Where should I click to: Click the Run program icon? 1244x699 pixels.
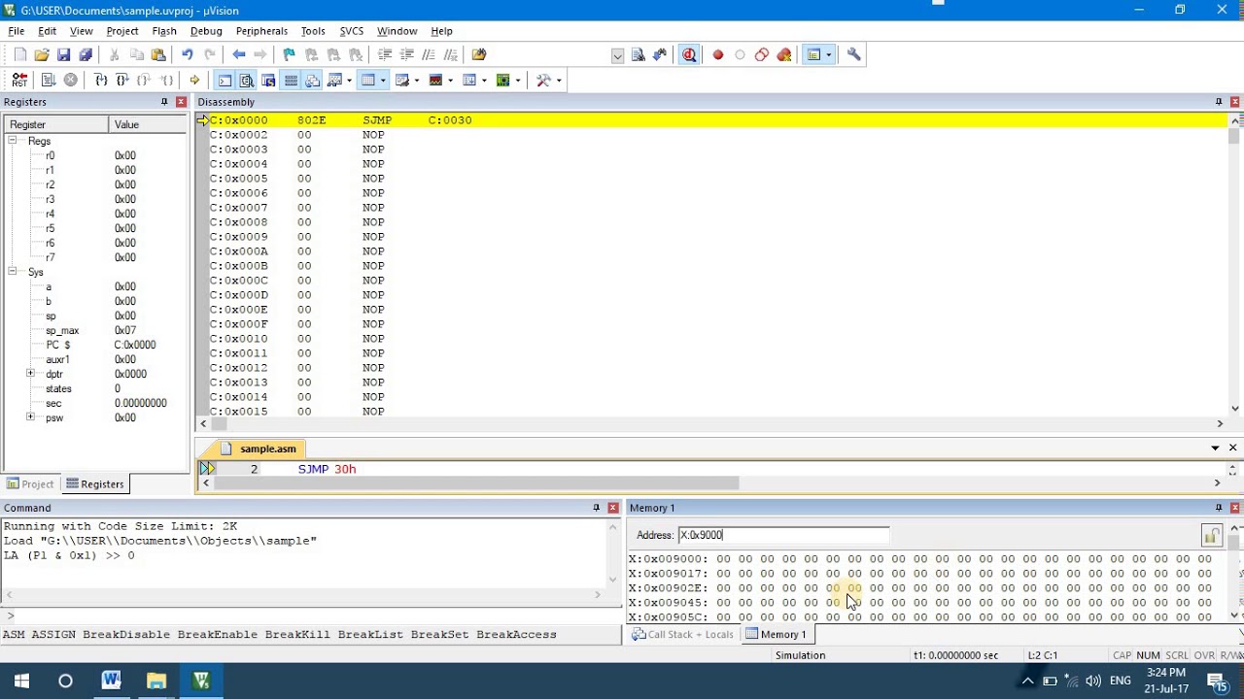pyautogui.click(x=48, y=81)
